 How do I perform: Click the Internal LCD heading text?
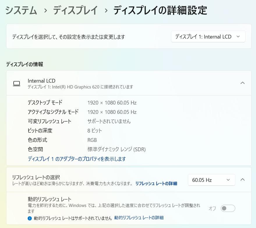click(x=41, y=81)
